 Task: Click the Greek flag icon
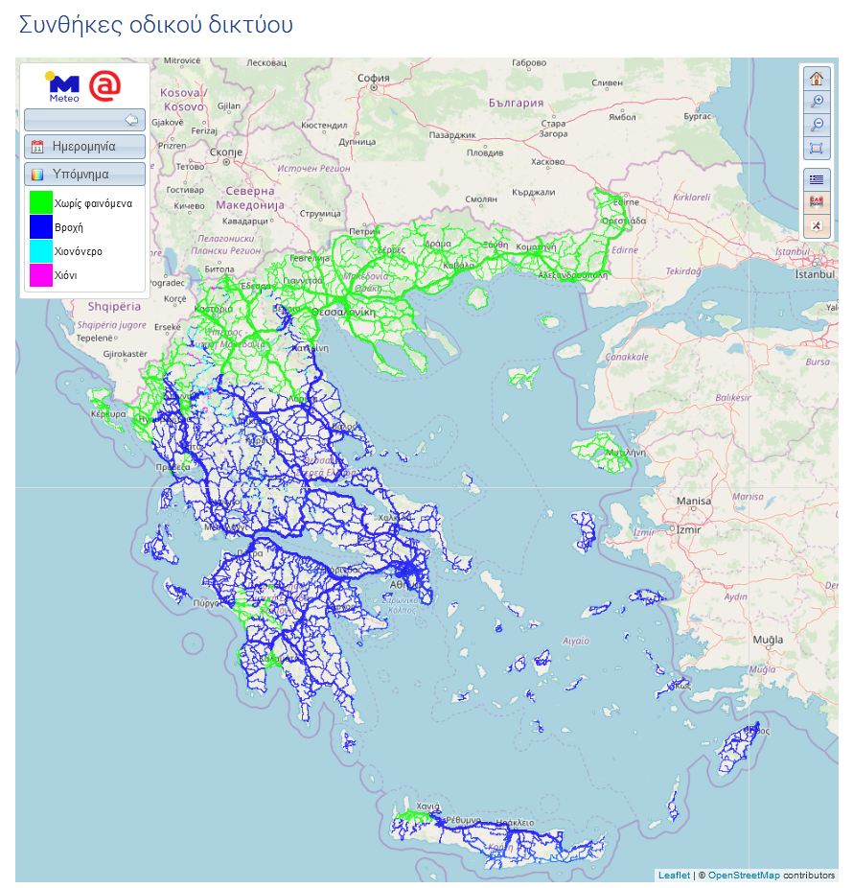pos(817,178)
